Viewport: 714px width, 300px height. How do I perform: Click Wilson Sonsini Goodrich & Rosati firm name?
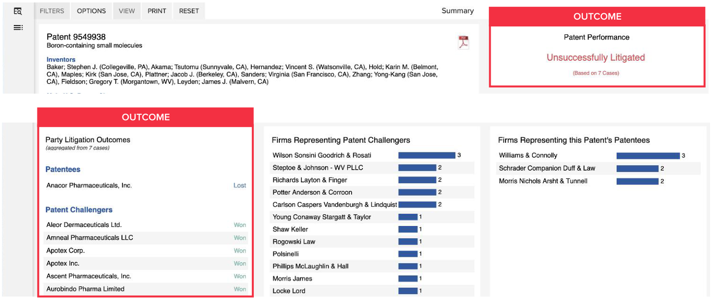pyautogui.click(x=322, y=155)
